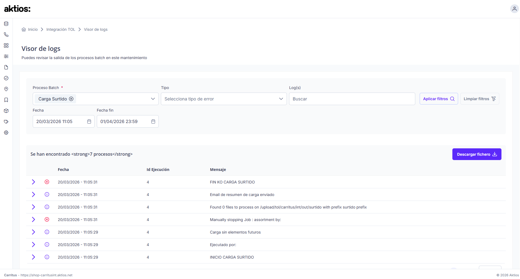
Task: Open the phone icon in the sidebar
Action: (6, 35)
